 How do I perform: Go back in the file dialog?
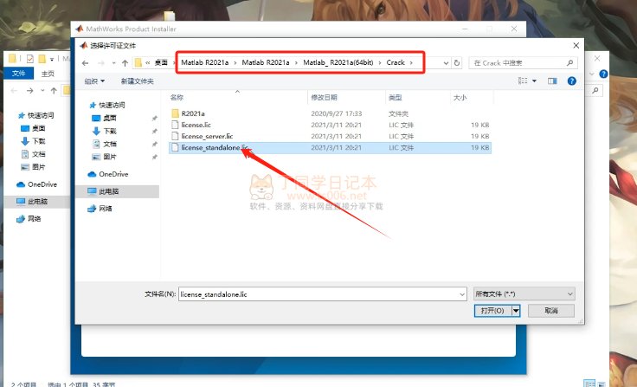[x=85, y=63]
